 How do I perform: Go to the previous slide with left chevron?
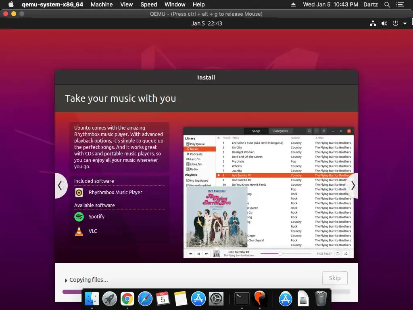[60, 186]
